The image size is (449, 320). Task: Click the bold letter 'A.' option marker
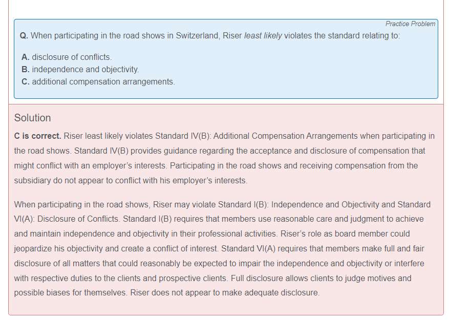pyautogui.click(x=26, y=57)
